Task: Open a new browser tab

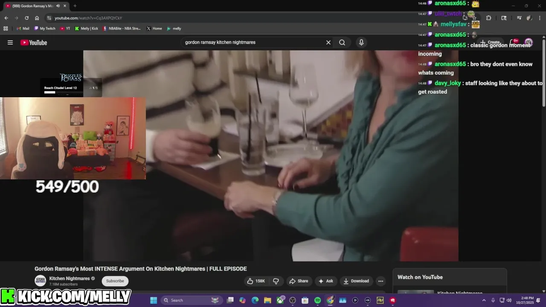Action: [x=75, y=6]
